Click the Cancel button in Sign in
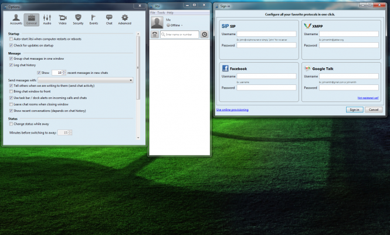Viewport: 390px width, 235px height. click(374, 110)
